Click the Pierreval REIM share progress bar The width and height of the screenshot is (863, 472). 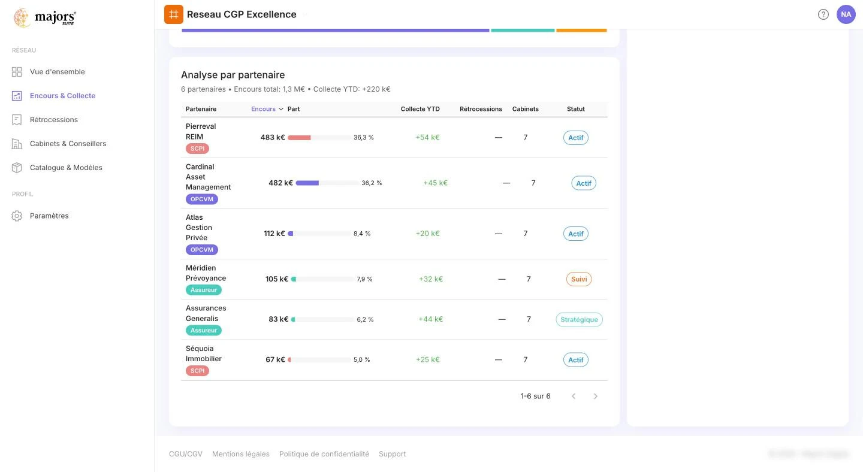point(319,138)
